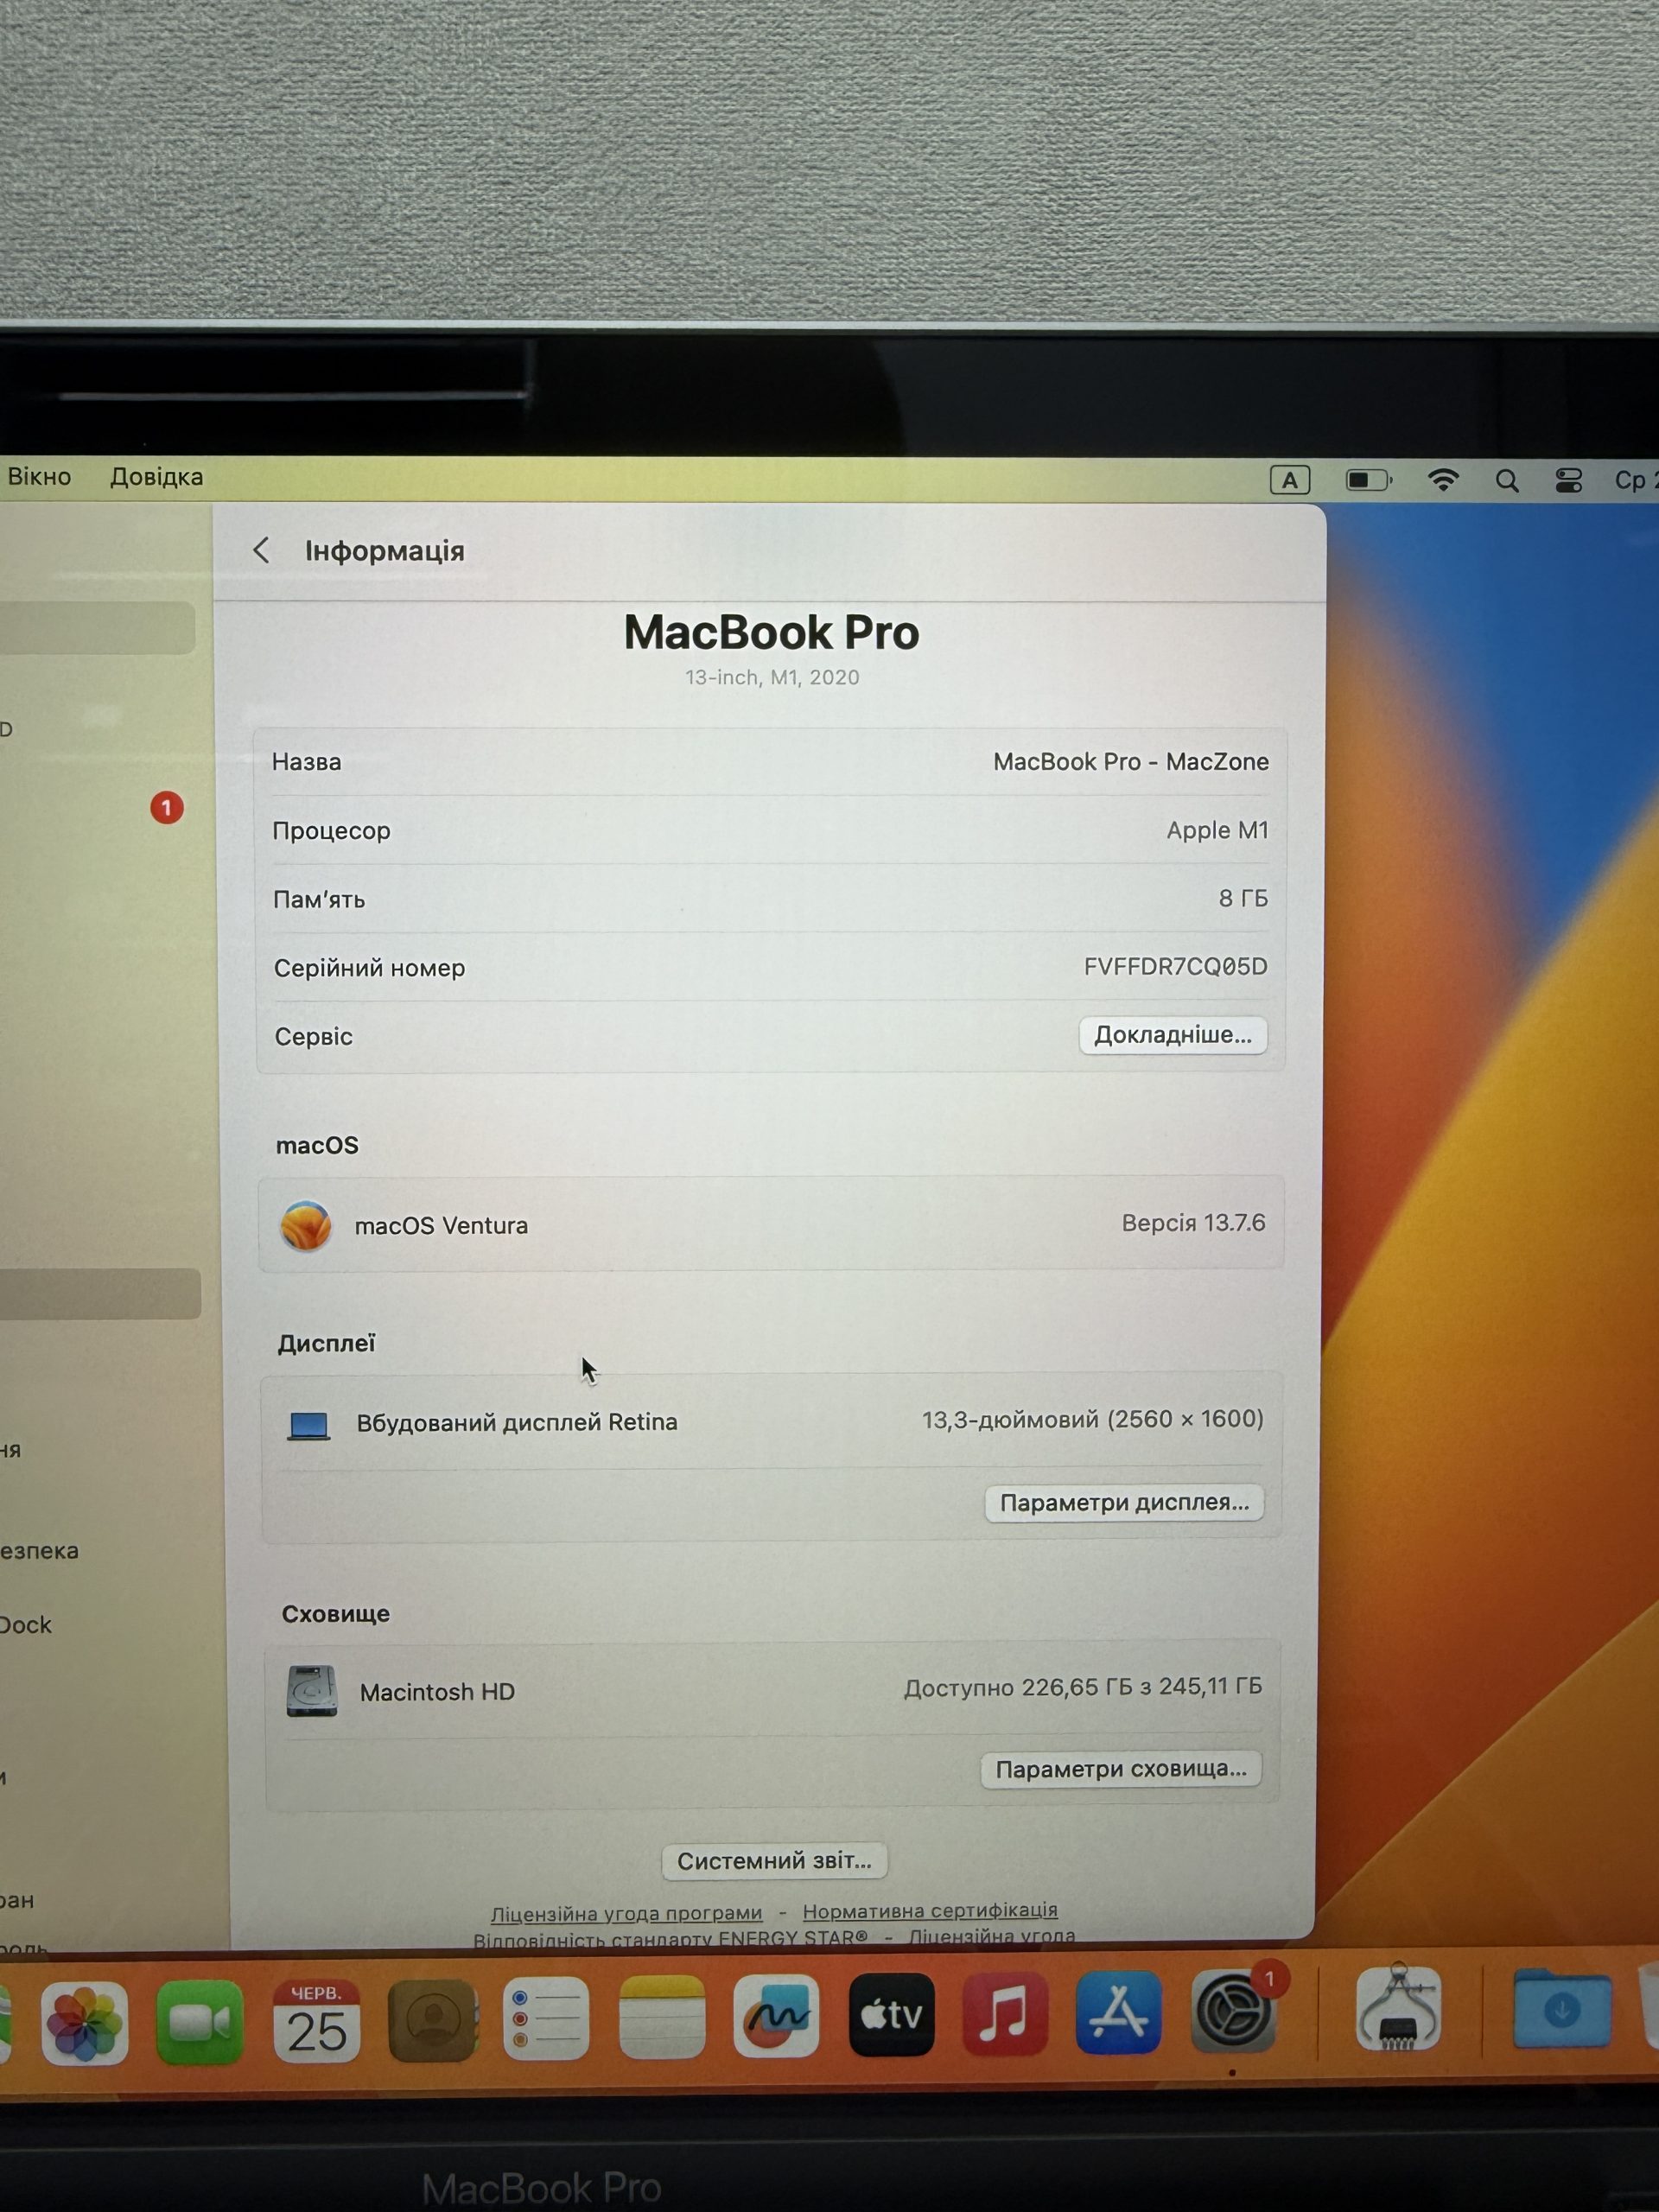Click the built-in Retina display laptop icon
This screenshot has width=1659, height=2212.
(308, 1425)
